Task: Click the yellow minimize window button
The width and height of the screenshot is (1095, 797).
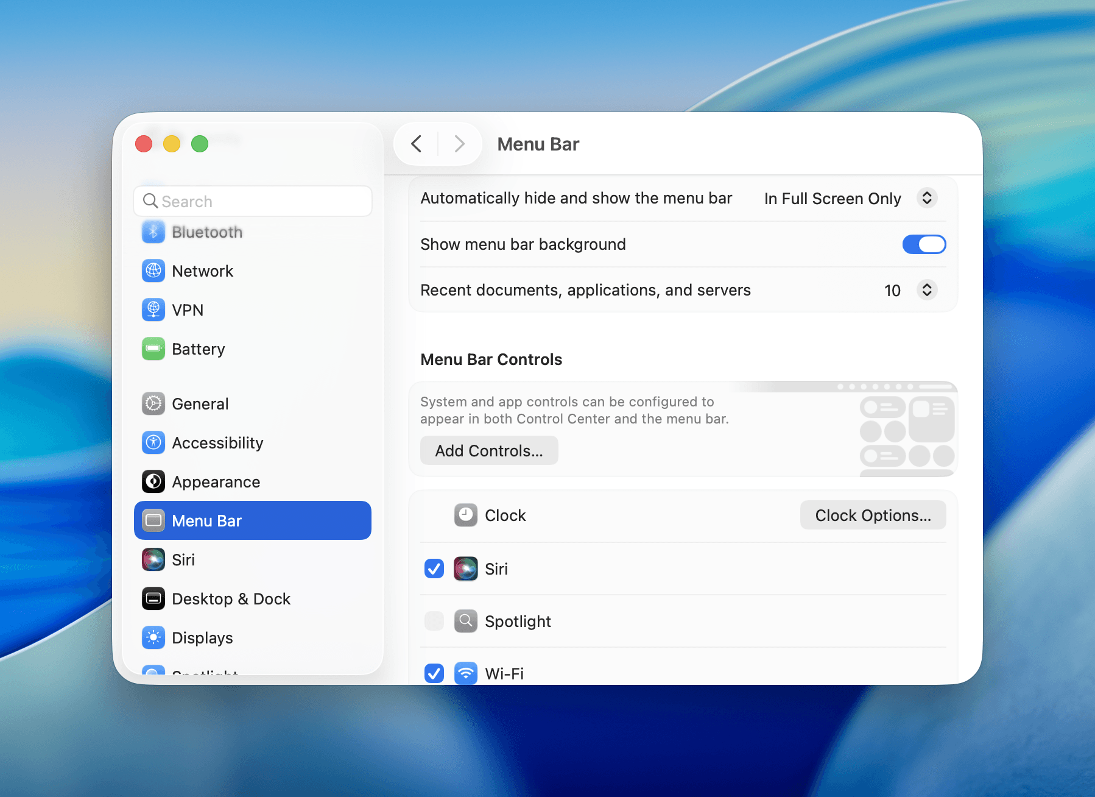Action: pyautogui.click(x=172, y=144)
